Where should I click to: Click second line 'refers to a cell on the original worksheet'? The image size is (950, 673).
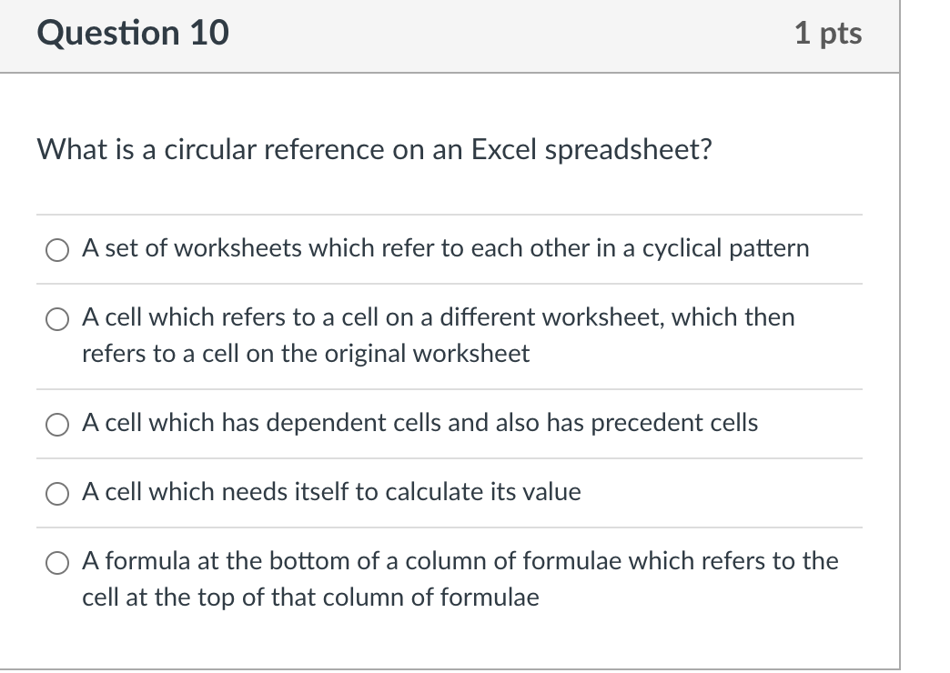pyautogui.click(x=306, y=354)
